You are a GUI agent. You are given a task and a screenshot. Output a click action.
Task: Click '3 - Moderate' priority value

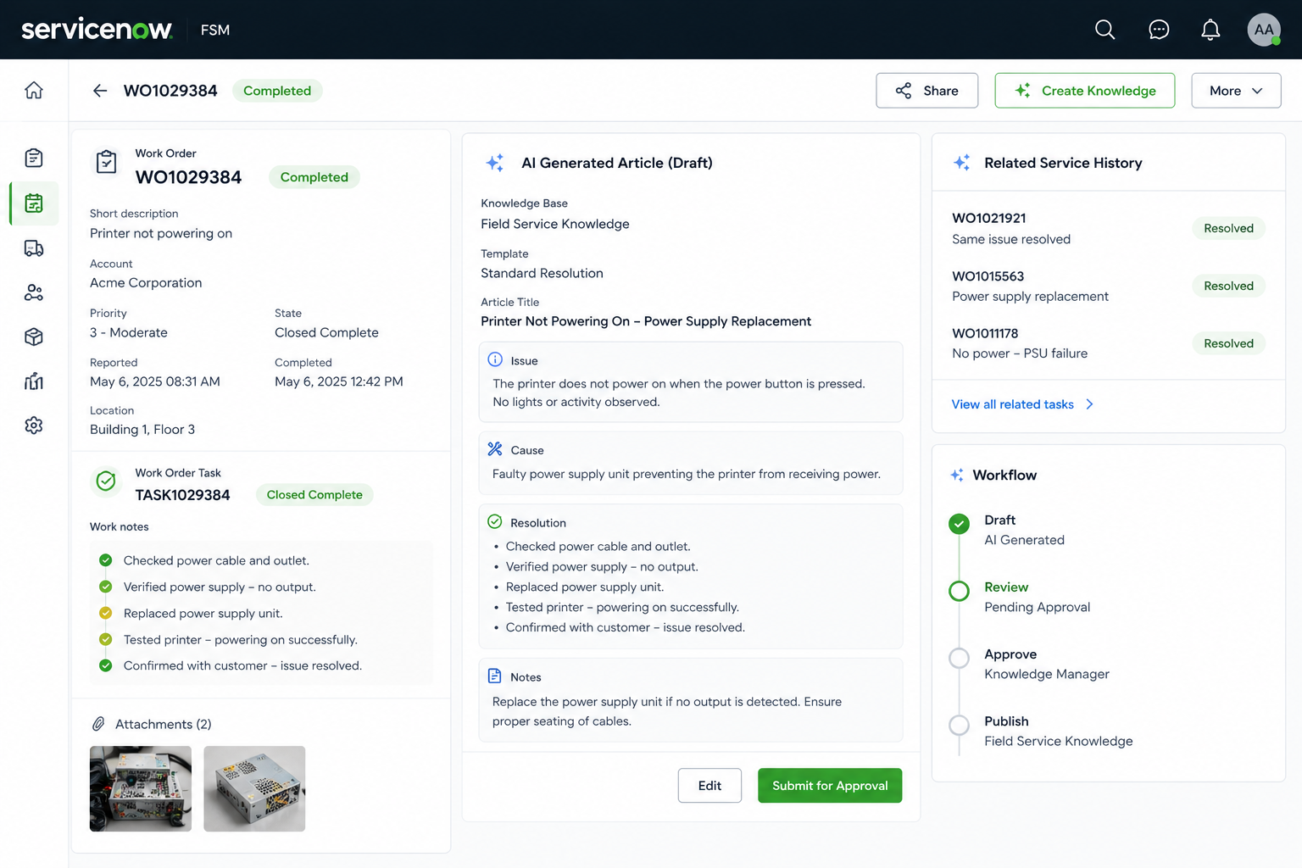(129, 332)
